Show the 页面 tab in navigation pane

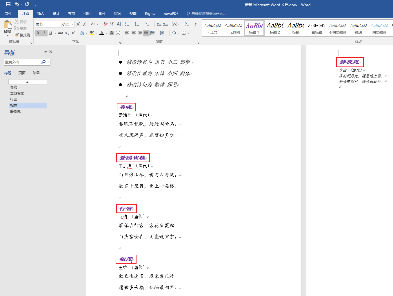point(22,73)
